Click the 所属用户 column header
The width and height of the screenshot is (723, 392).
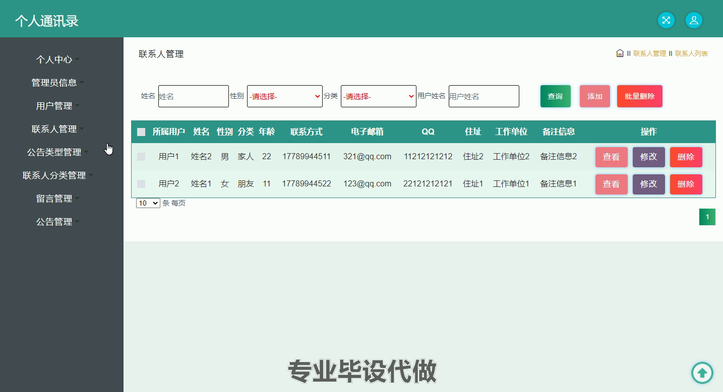point(169,132)
